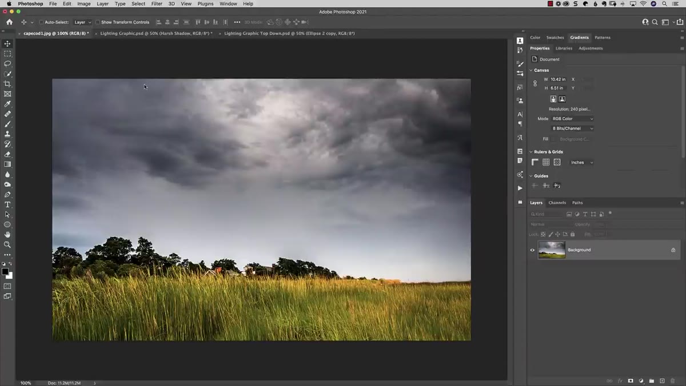Switch to Adjustments tab
This screenshot has width=686, height=386.
pyautogui.click(x=591, y=49)
